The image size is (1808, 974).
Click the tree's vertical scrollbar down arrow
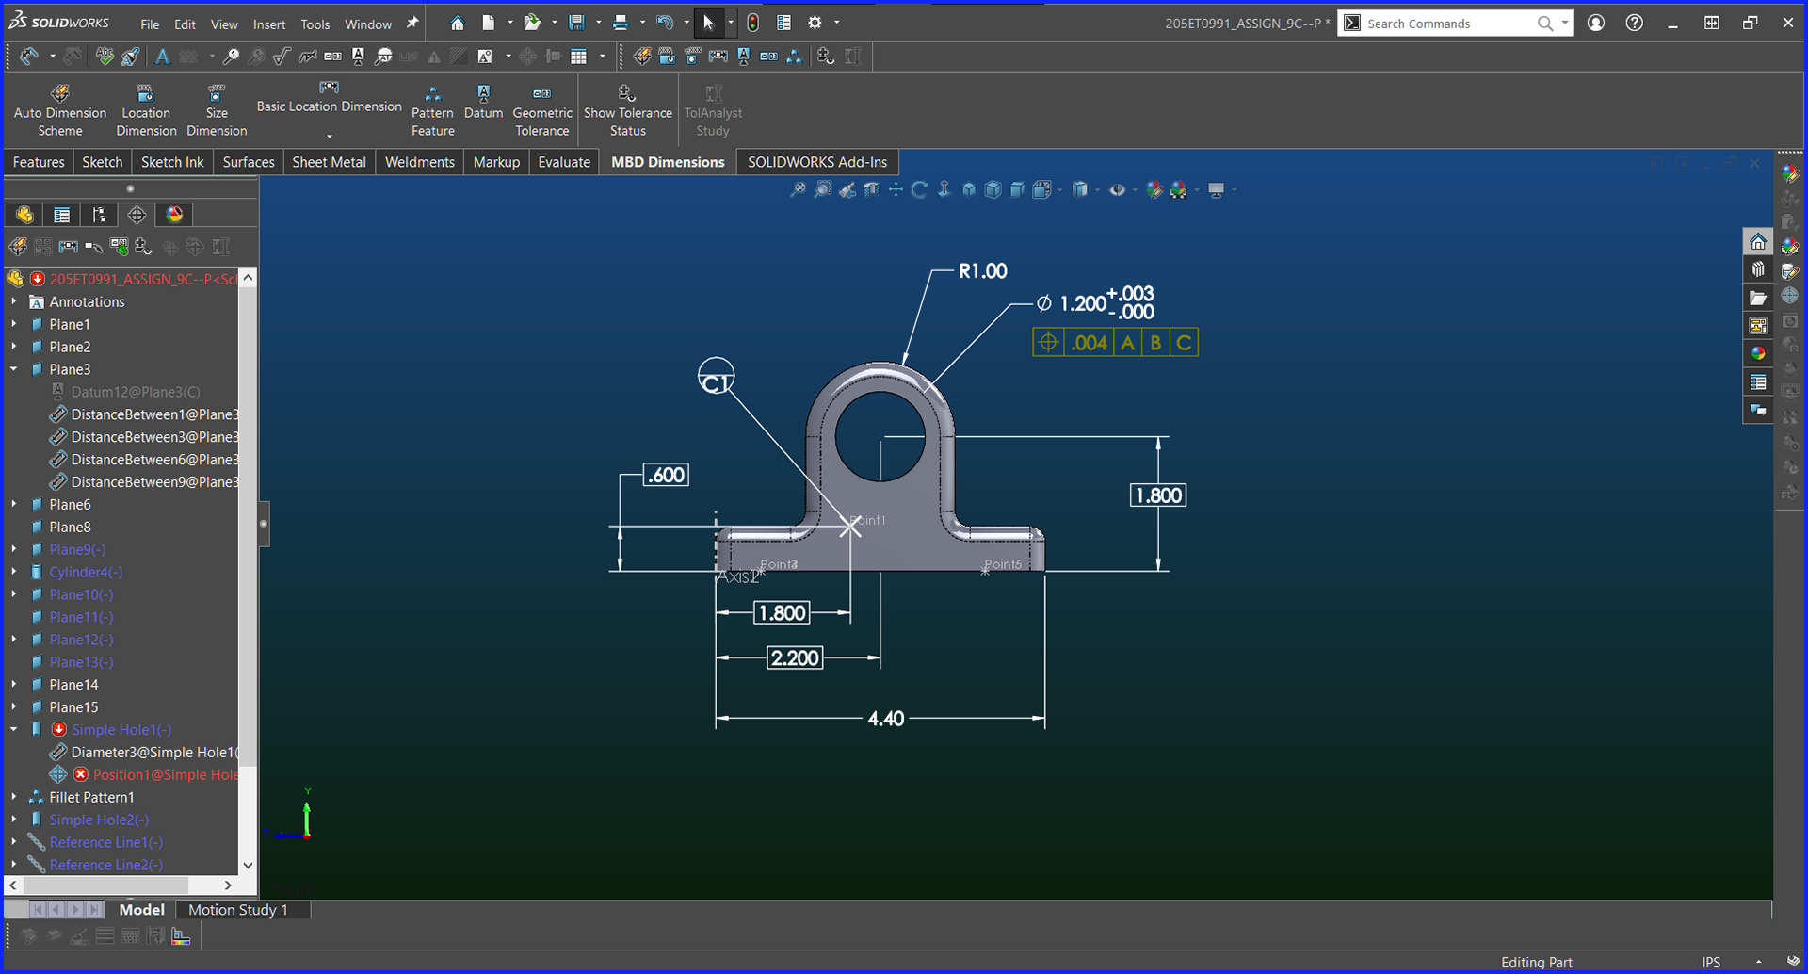248,865
